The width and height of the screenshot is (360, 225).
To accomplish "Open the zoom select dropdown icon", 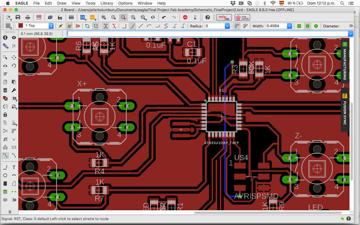I will [x=143, y=18].
